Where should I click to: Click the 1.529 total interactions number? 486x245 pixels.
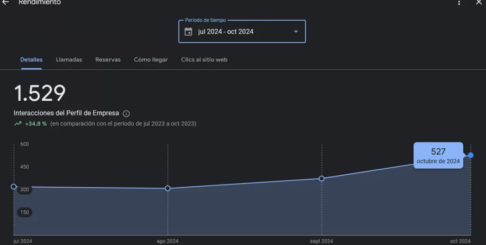pos(40,93)
